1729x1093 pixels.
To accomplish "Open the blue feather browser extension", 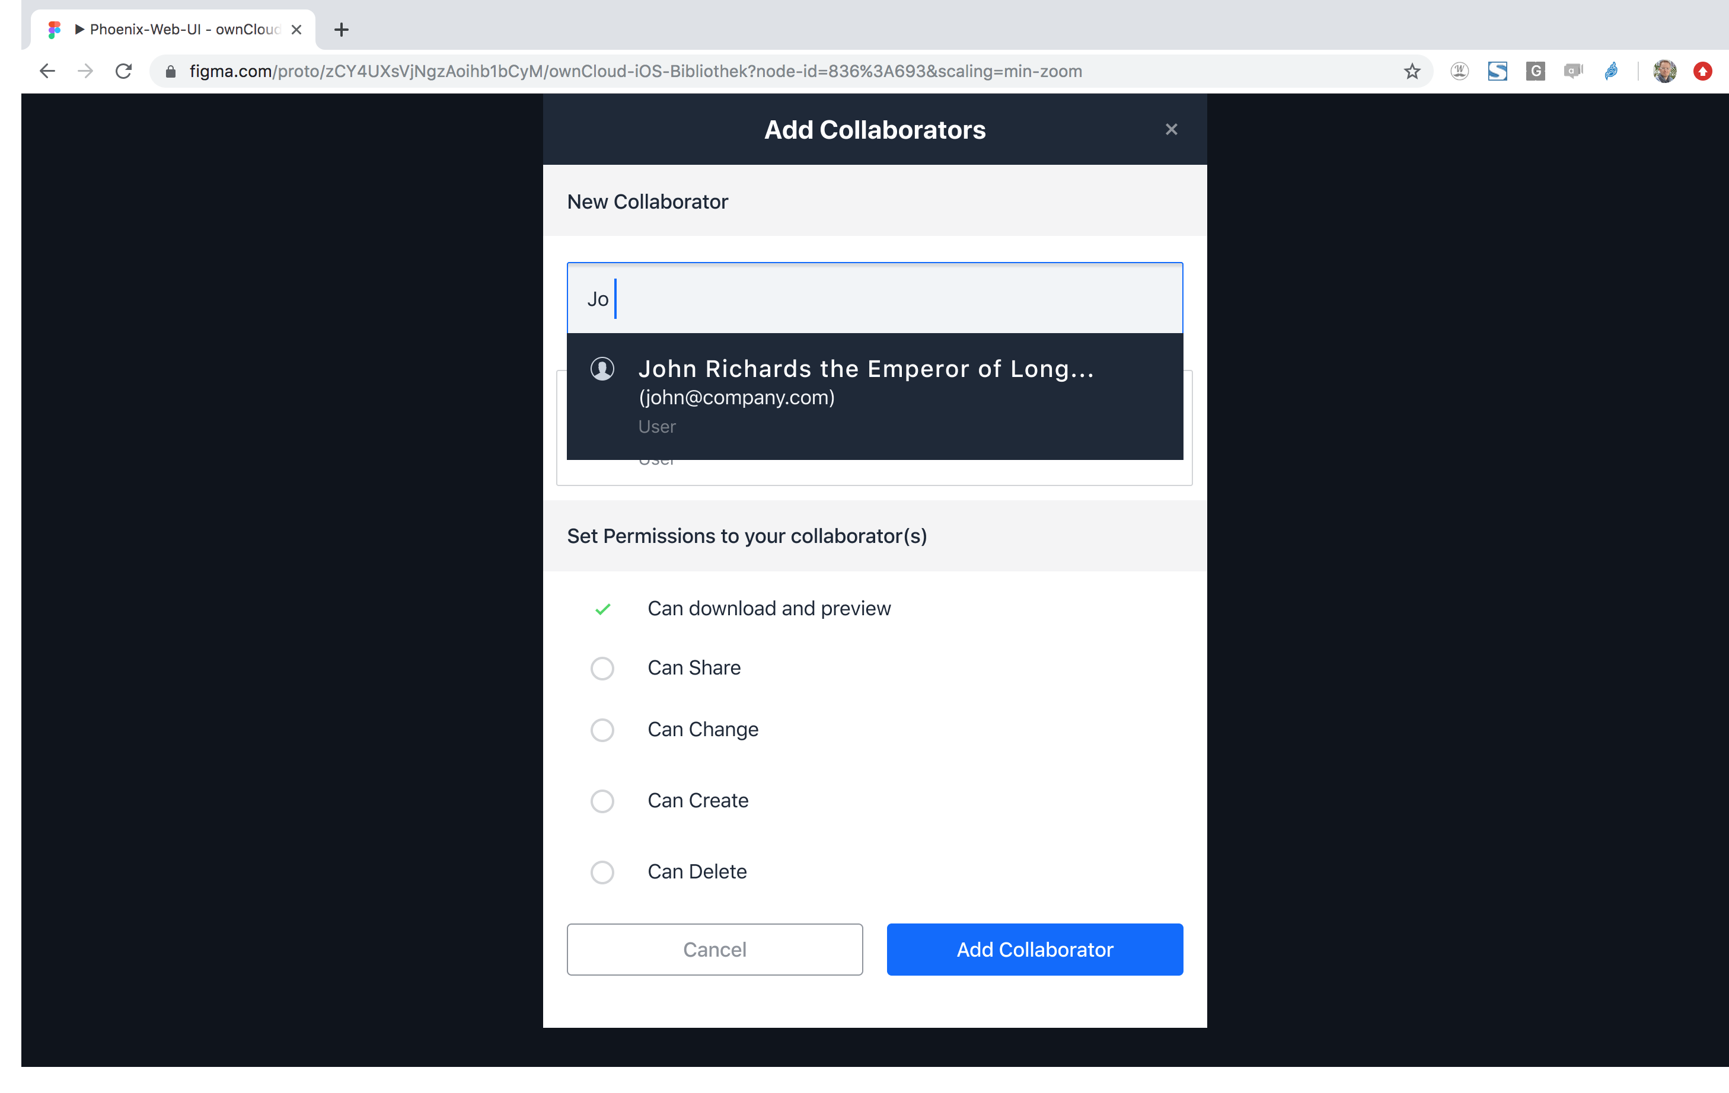I will 1611,71.
